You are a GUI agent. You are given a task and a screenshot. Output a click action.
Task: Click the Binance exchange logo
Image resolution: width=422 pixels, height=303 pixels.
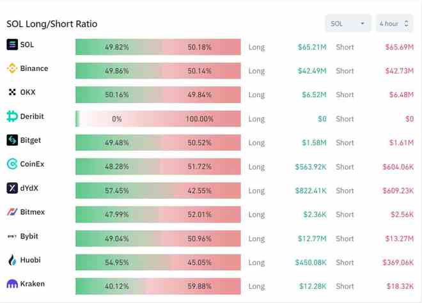[12, 68]
